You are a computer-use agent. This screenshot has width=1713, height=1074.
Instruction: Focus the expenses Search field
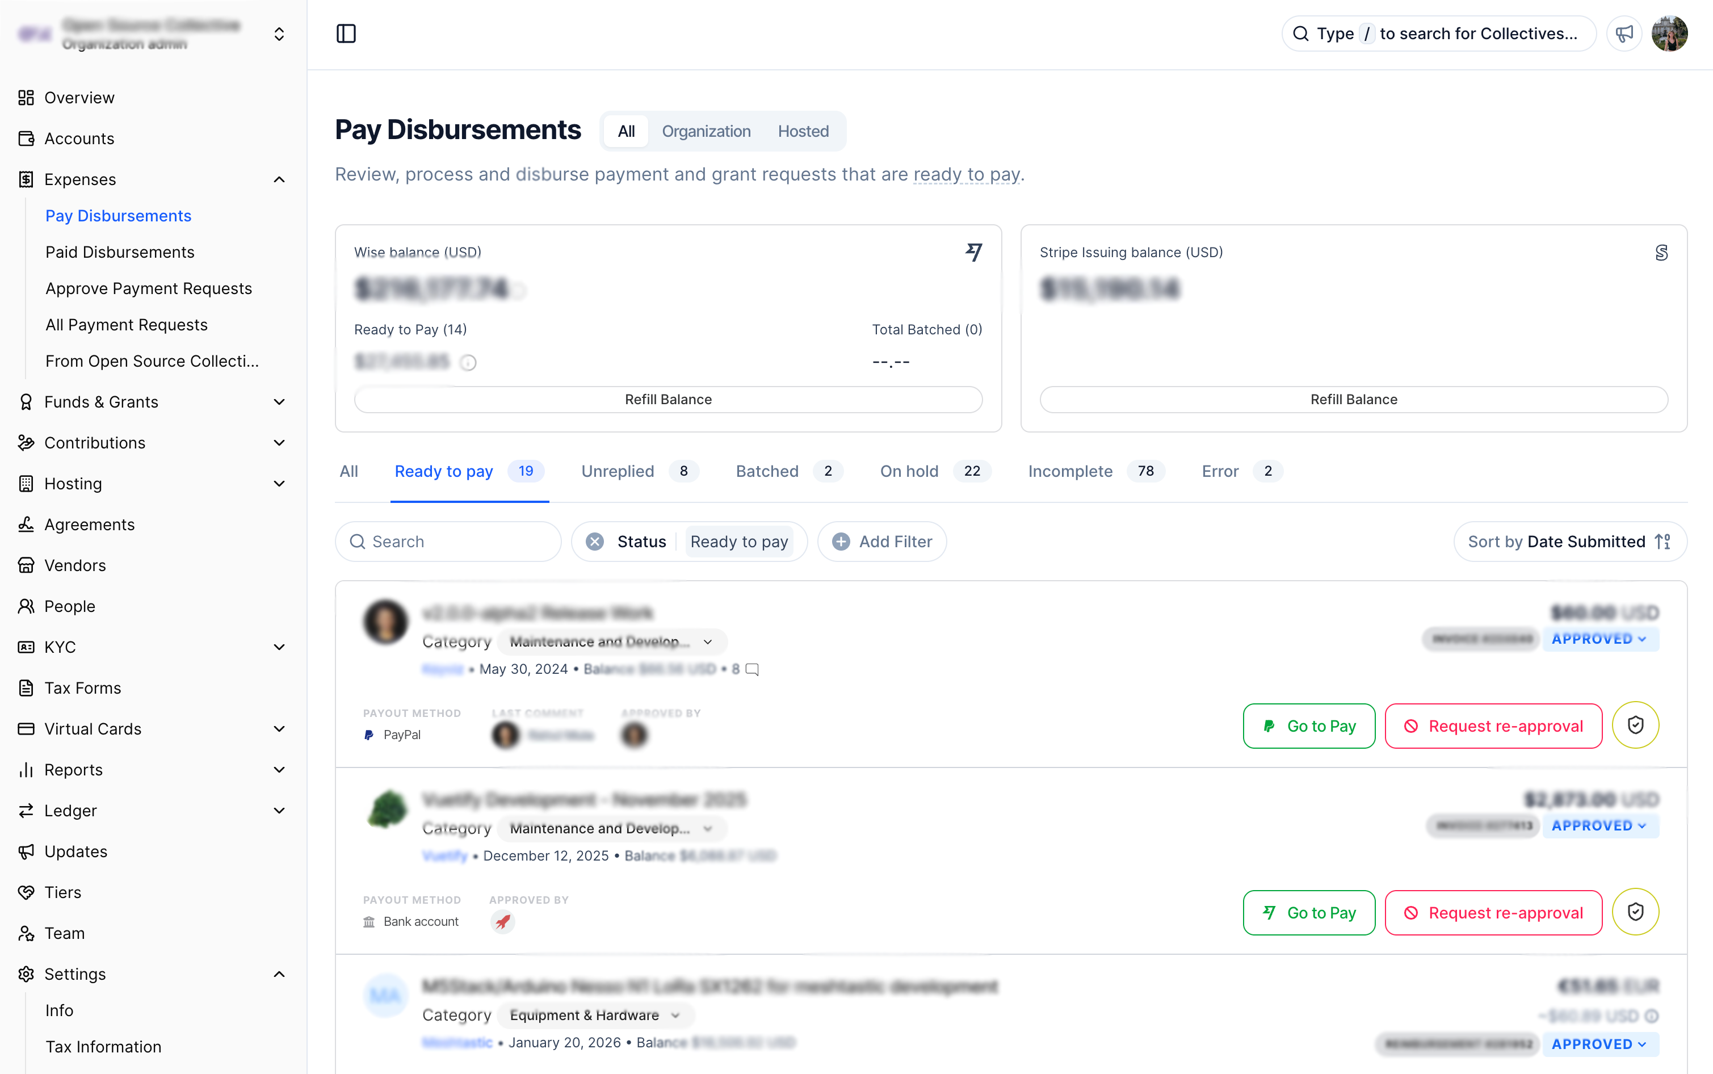[x=455, y=542]
